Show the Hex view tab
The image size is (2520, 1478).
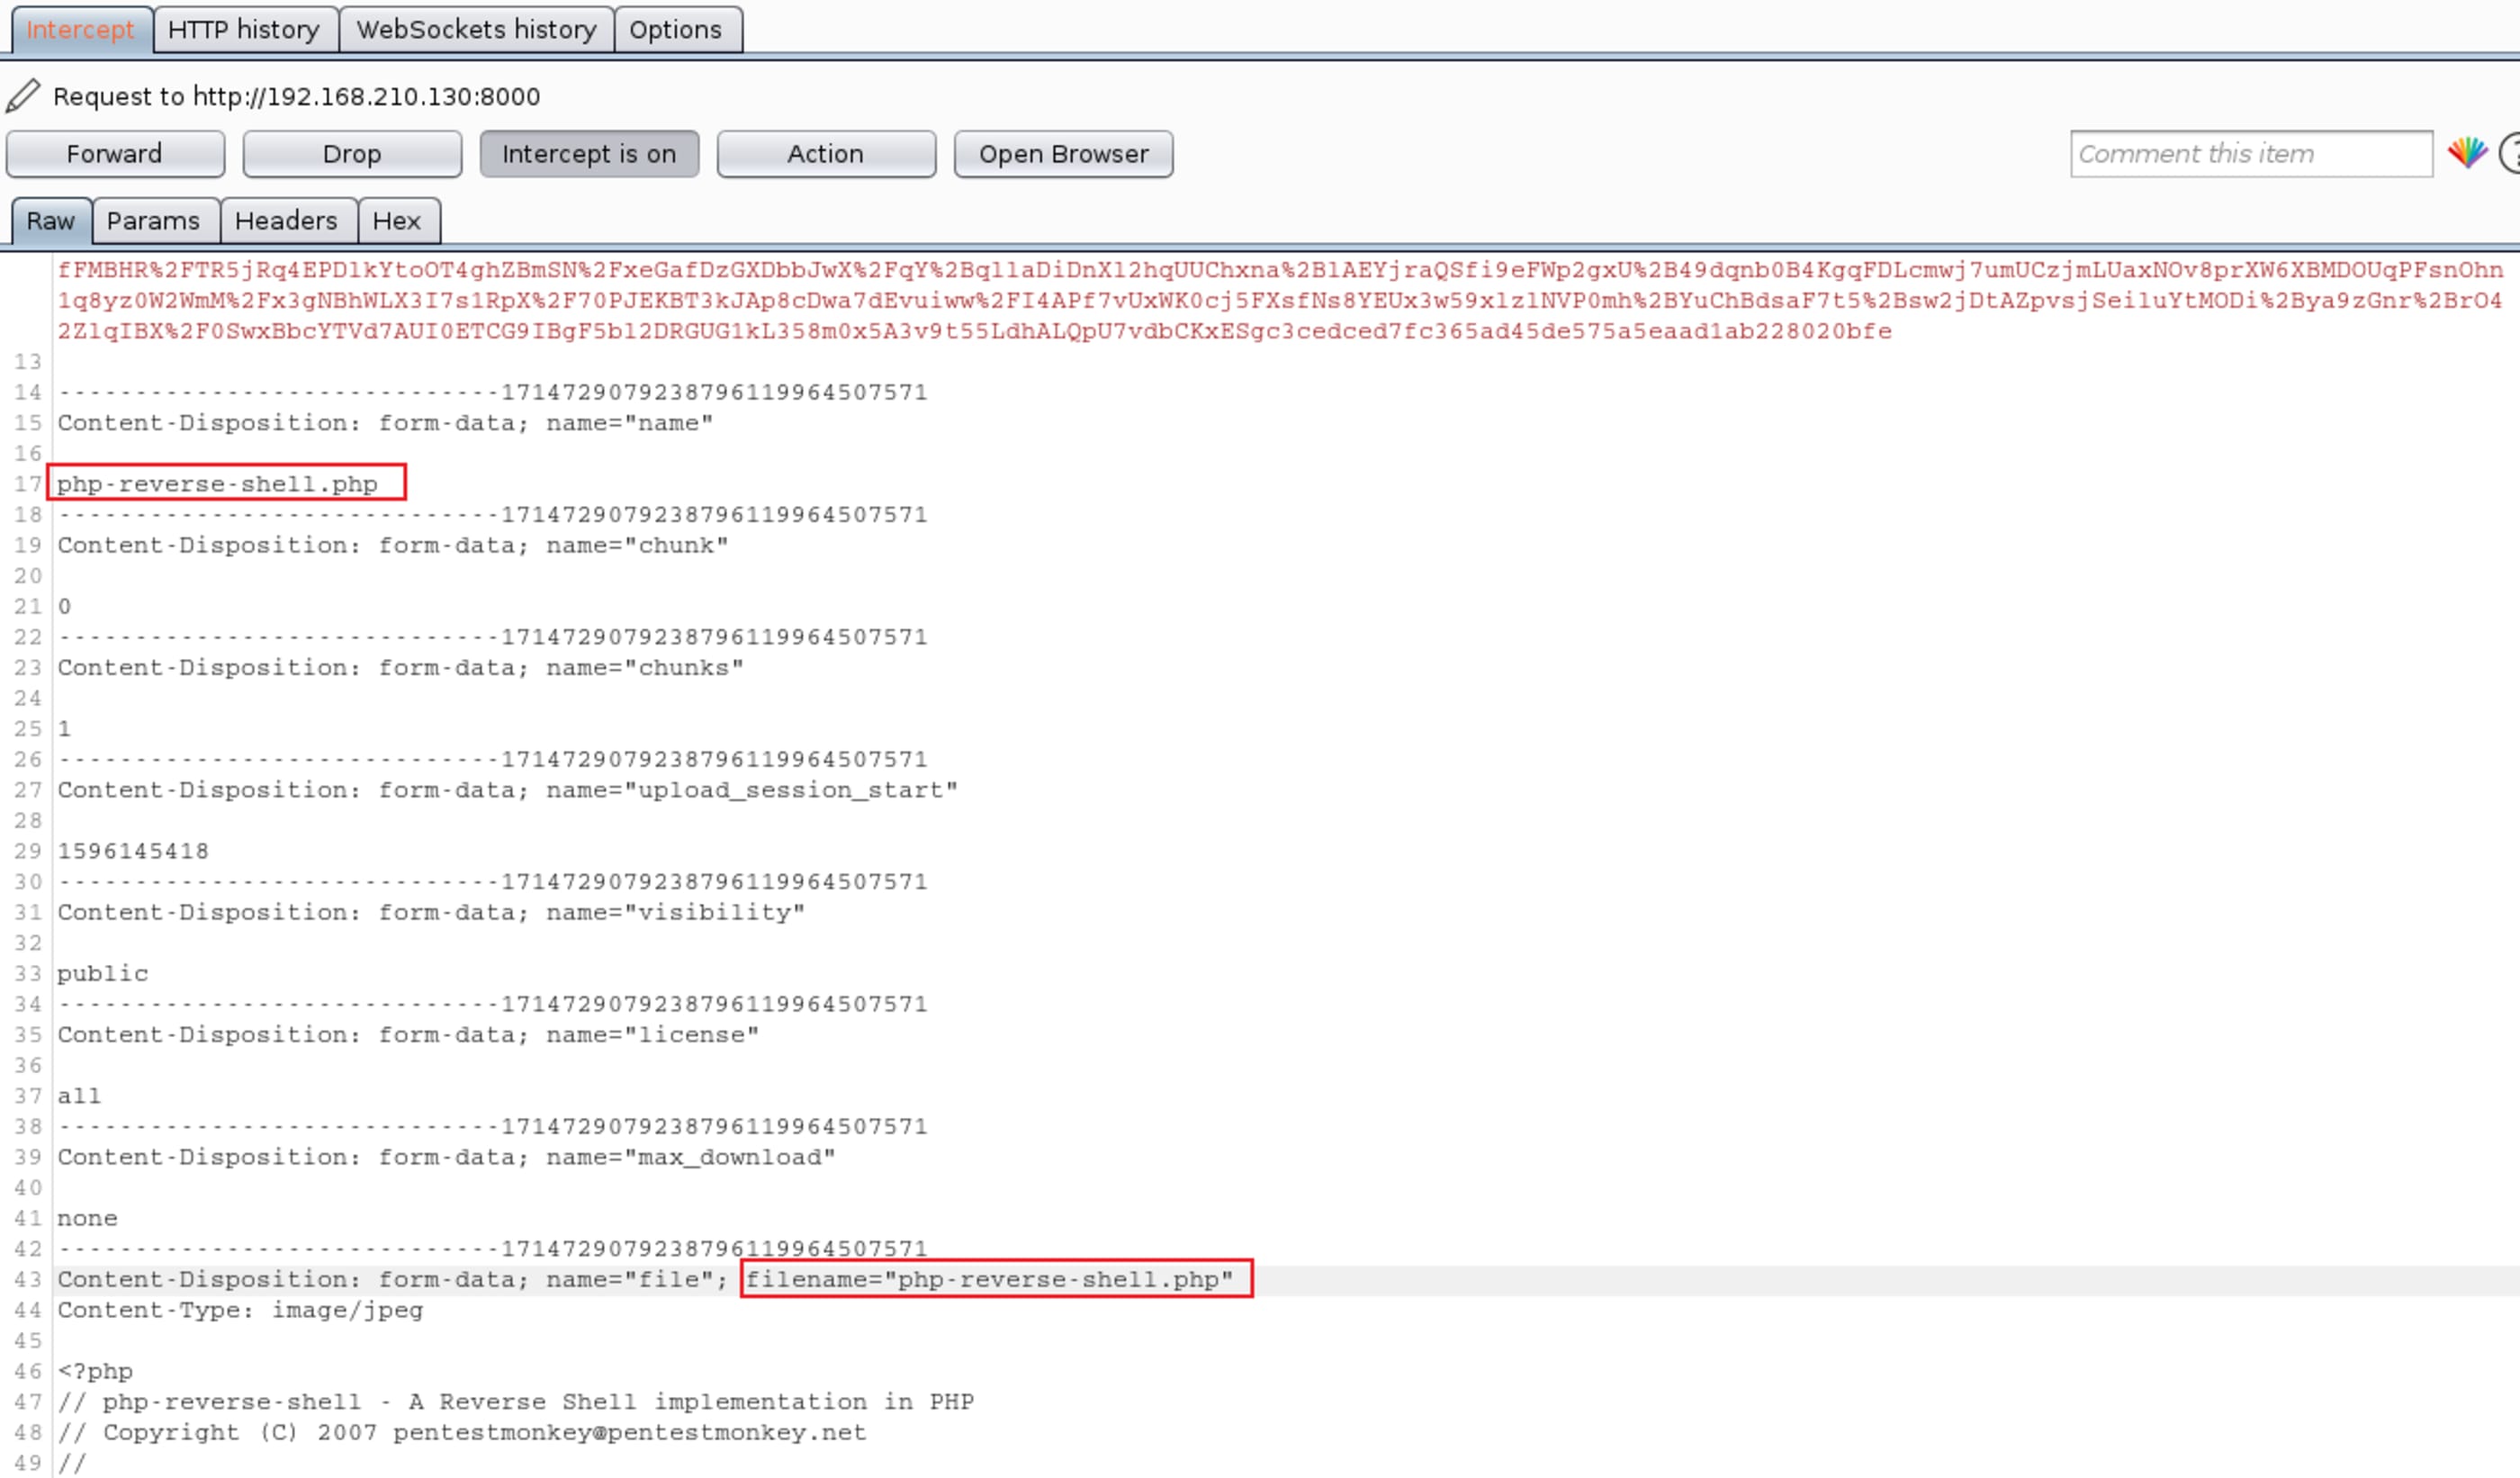point(396,221)
